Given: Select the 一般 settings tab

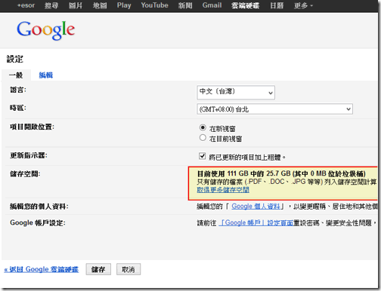Looking at the screenshot, I should point(16,75).
